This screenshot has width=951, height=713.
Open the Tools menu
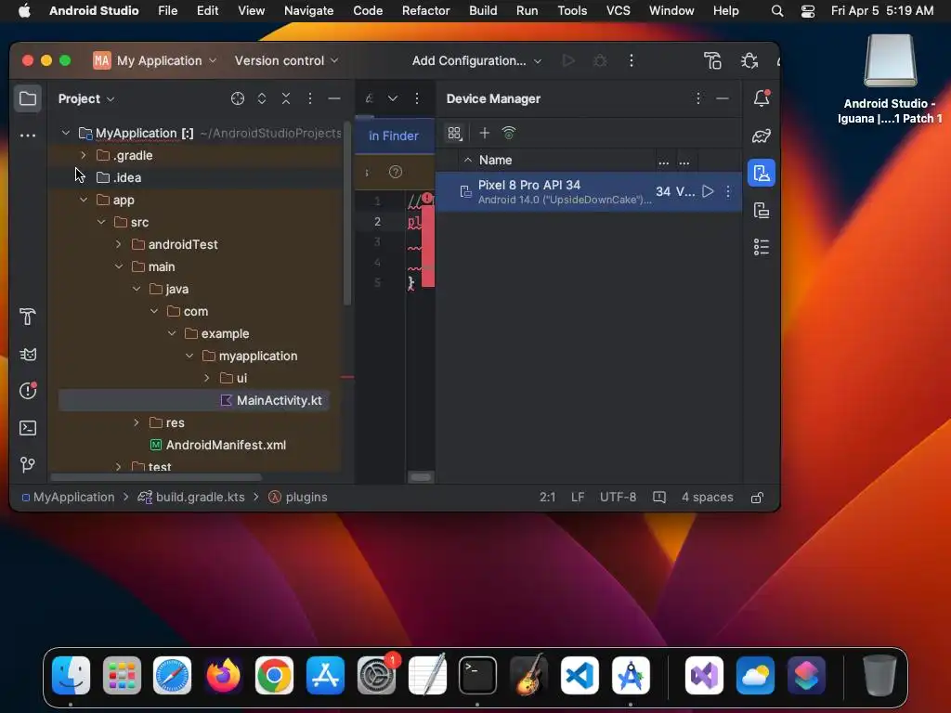[x=572, y=10]
